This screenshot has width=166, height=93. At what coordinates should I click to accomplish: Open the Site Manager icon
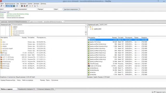(1, 6)
